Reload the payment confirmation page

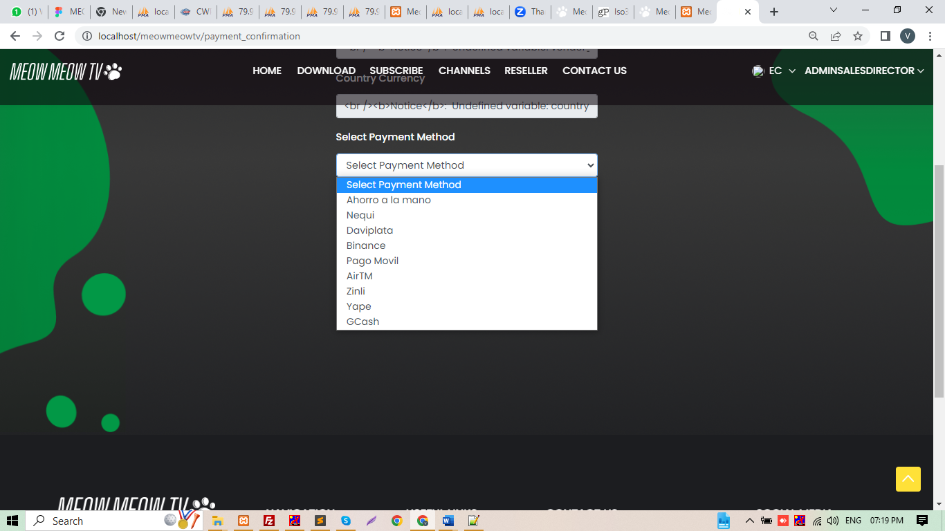59,36
